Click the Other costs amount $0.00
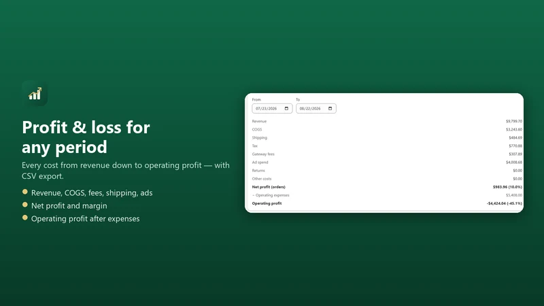Screen dimensions: 544x306 [x=517, y=179]
